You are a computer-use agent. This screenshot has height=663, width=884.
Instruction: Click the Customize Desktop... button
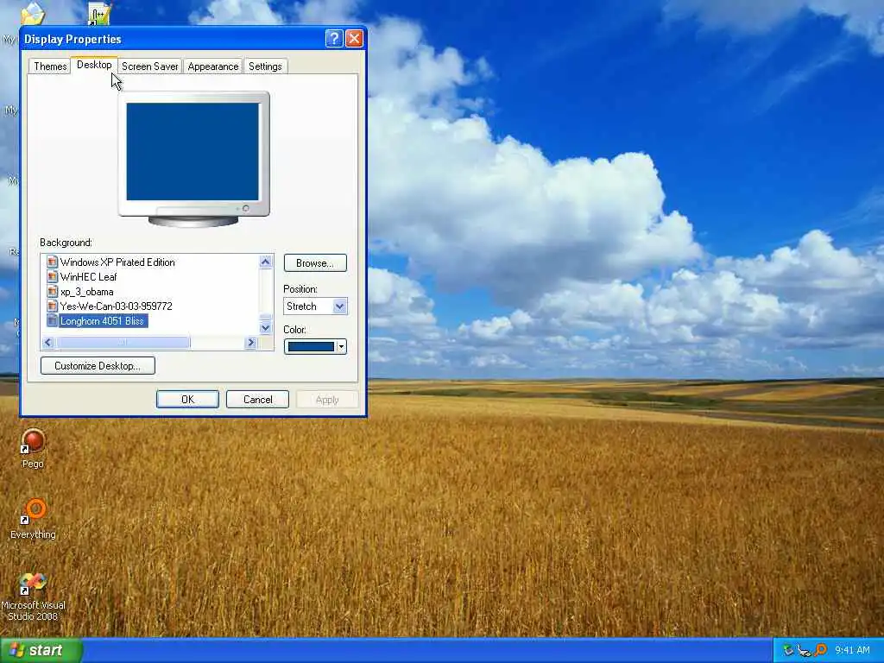pyautogui.click(x=98, y=366)
